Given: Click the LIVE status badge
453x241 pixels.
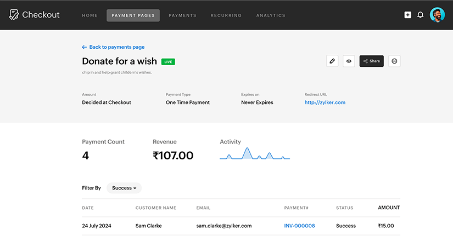Looking at the screenshot, I should click(x=168, y=62).
